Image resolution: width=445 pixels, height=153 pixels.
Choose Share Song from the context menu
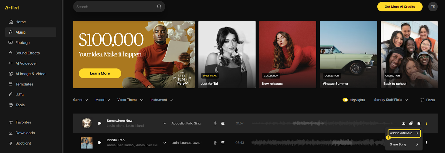404,144
